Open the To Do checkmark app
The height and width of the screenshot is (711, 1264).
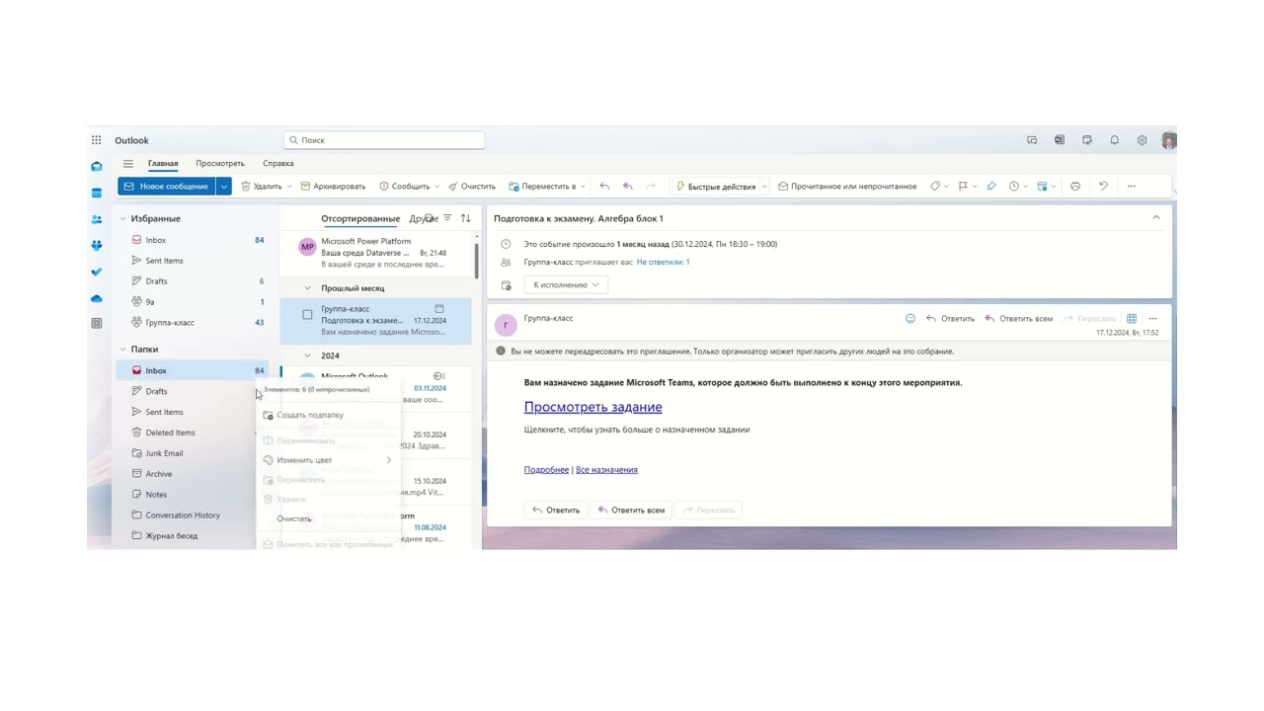coord(96,272)
